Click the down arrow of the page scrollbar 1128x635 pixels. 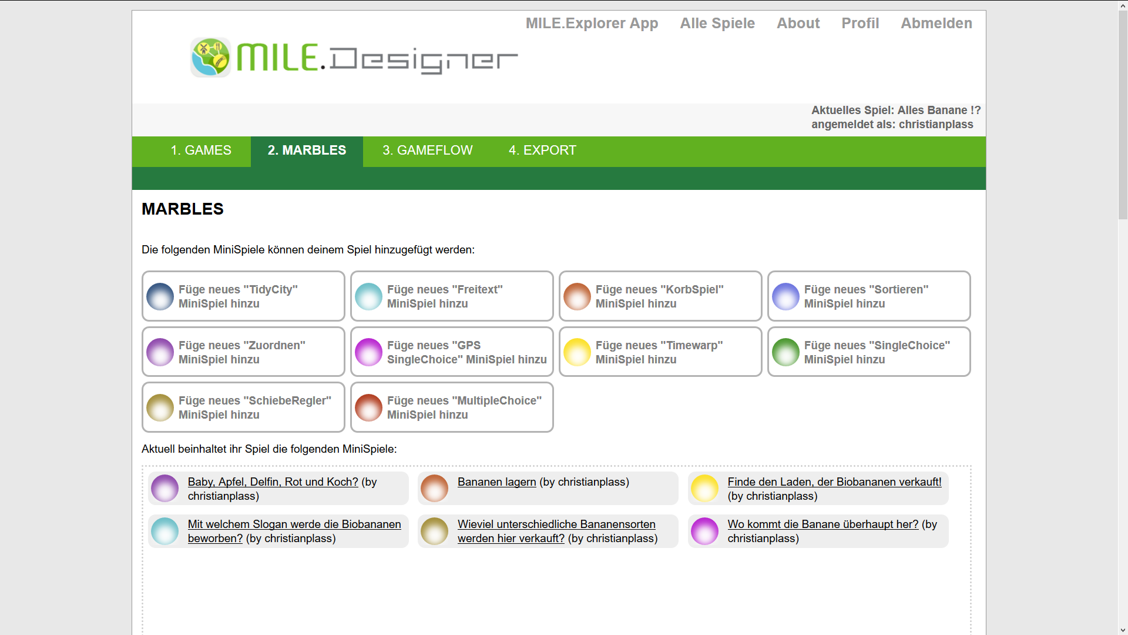tap(1123, 630)
